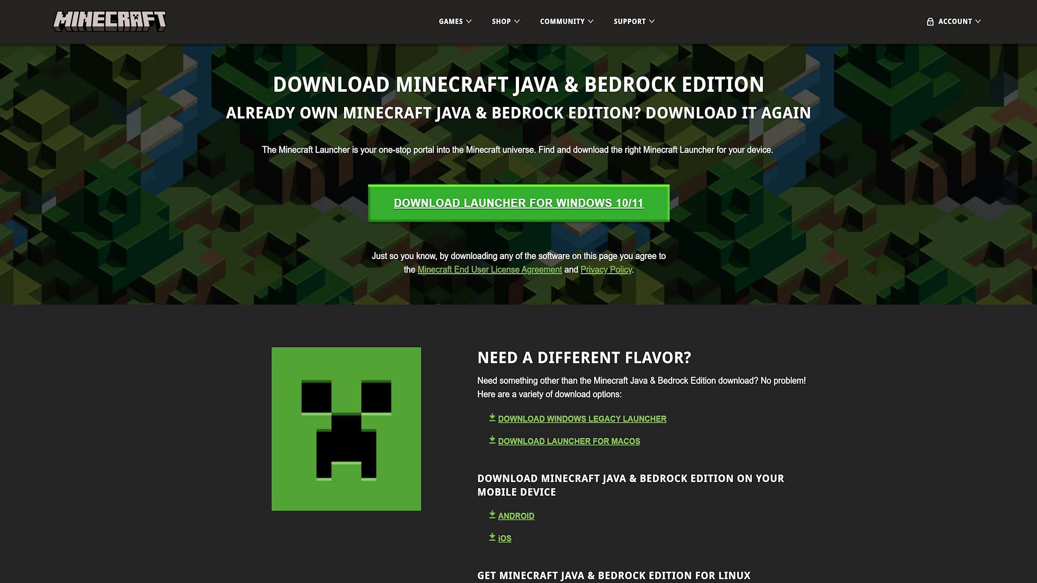
Task: Click the Privacy Policy link
Action: pos(606,269)
